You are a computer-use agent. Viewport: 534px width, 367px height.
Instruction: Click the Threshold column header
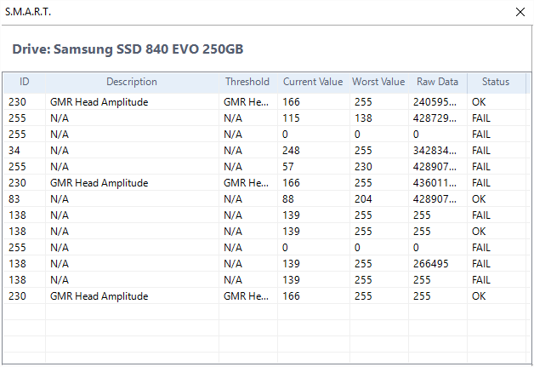(x=247, y=82)
